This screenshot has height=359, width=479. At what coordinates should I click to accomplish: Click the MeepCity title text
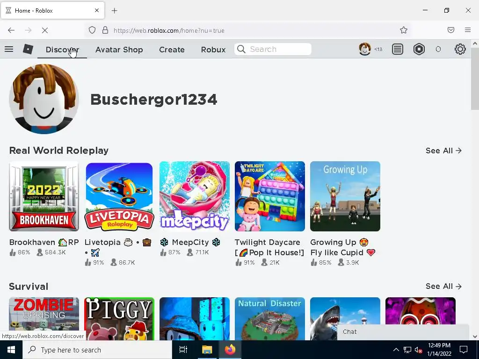point(190,243)
